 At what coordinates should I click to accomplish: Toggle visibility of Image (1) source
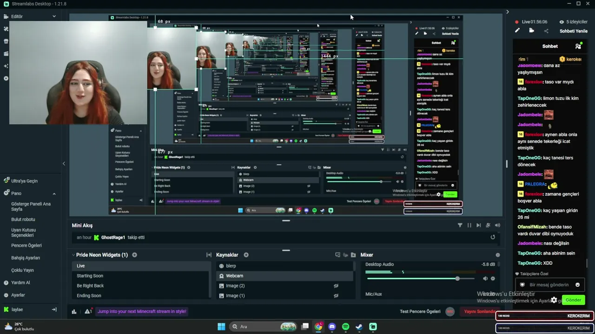336,295
